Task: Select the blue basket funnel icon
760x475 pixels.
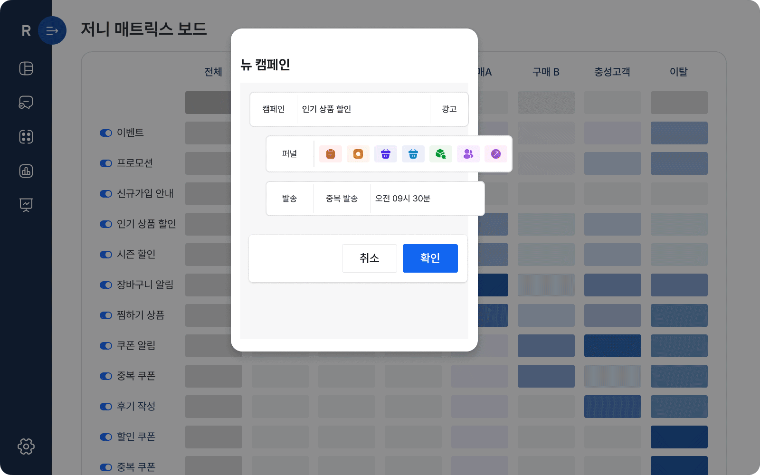Action: [x=413, y=154]
